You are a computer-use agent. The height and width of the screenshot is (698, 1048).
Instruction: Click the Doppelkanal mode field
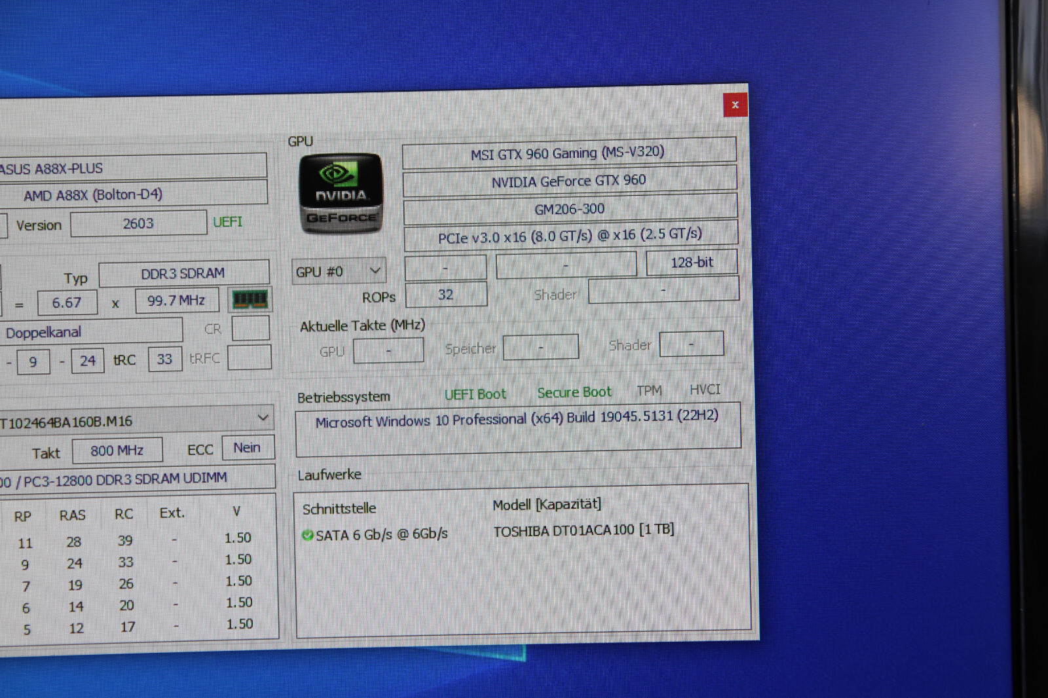click(x=90, y=332)
